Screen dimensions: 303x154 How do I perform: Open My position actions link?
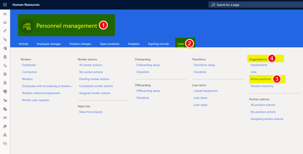pyautogui.click(x=263, y=112)
